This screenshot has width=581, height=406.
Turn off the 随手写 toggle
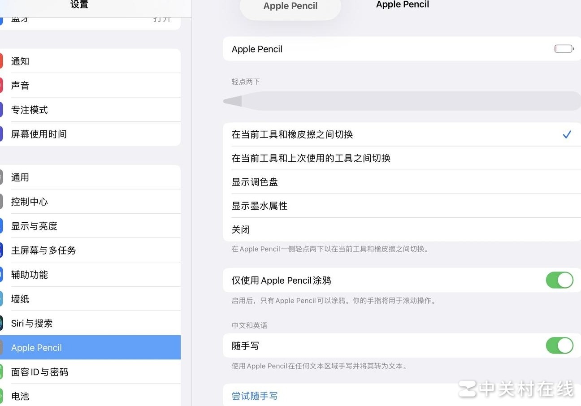pyautogui.click(x=559, y=346)
